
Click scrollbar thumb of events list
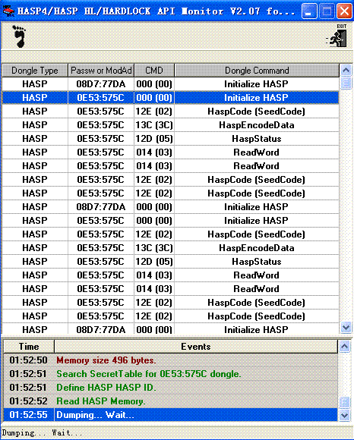pyautogui.click(x=344, y=402)
